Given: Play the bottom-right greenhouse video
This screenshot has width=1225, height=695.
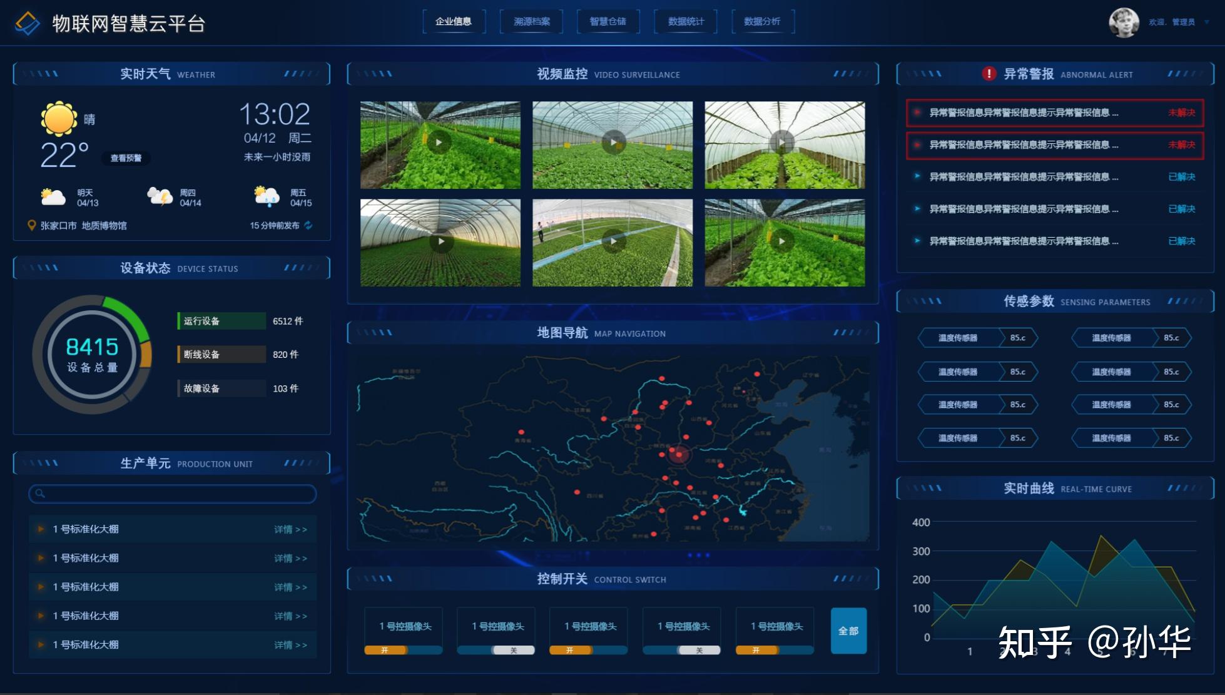Looking at the screenshot, I should click(x=781, y=241).
